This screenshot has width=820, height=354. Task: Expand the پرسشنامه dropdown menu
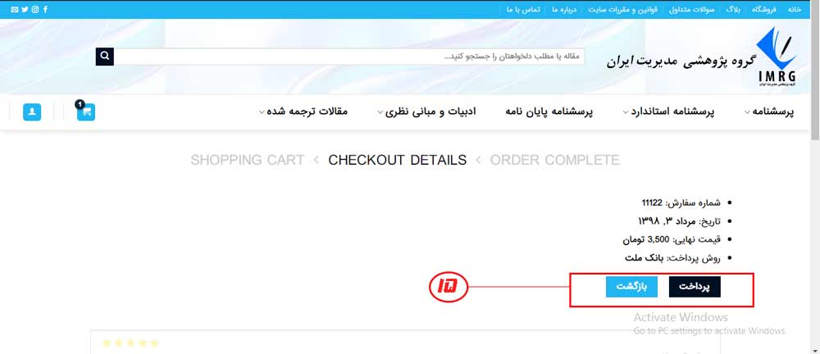coord(769,112)
